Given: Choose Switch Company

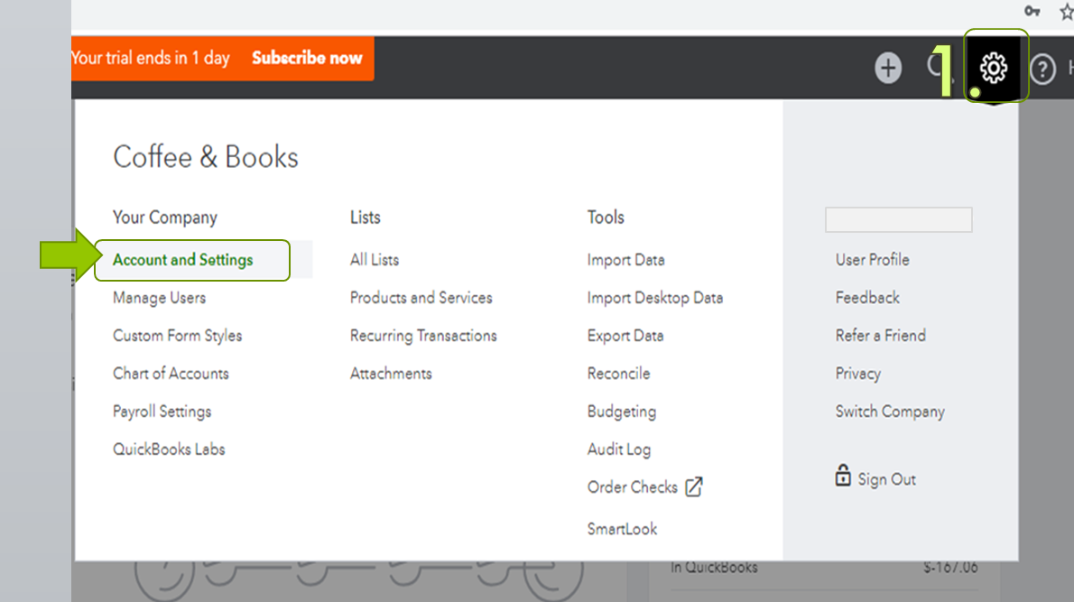Looking at the screenshot, I should click(x=890, y=412).
